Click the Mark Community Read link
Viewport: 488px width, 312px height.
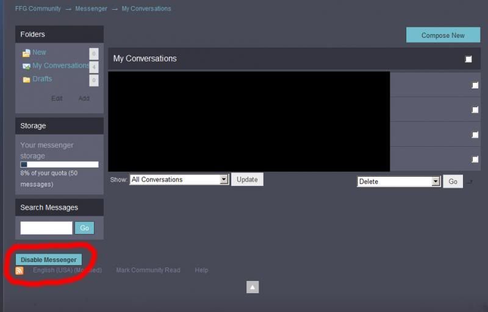(x=148, y=270)
